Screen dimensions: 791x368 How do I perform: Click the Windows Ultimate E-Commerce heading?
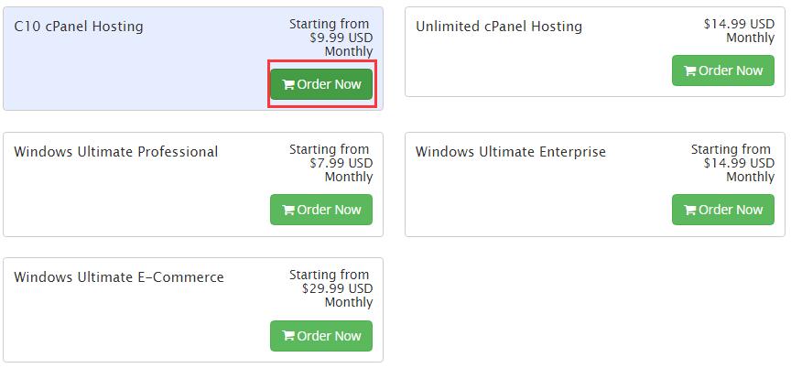119,277
